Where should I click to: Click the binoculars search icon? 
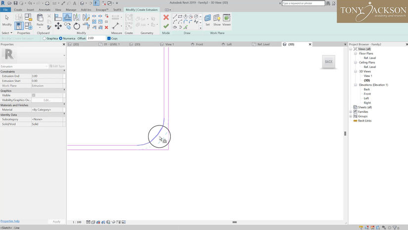coord(328,3)
